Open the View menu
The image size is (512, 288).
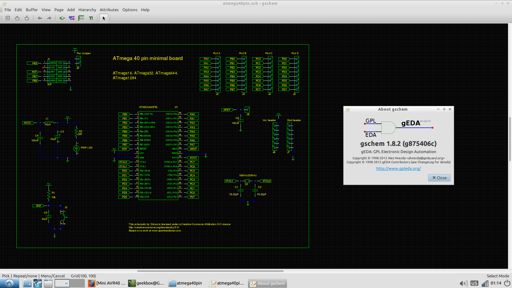[x=46, y=10]
